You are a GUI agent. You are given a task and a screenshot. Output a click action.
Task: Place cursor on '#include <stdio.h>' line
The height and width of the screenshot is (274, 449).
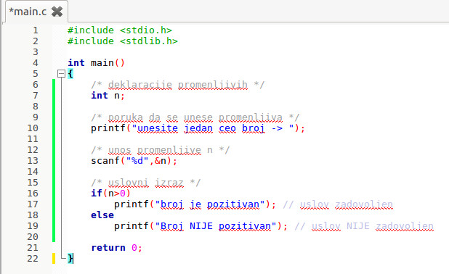(120, 30)
